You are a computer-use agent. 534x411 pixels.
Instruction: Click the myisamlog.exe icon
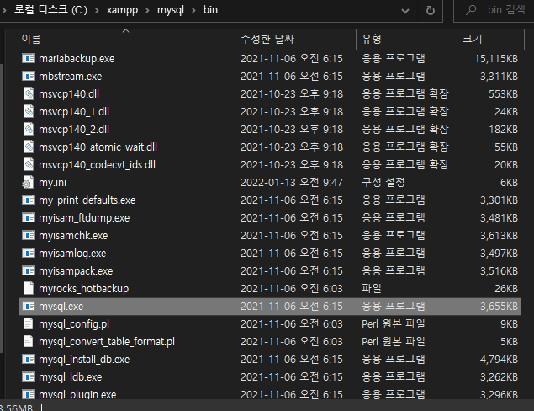(x=29, y=254)
